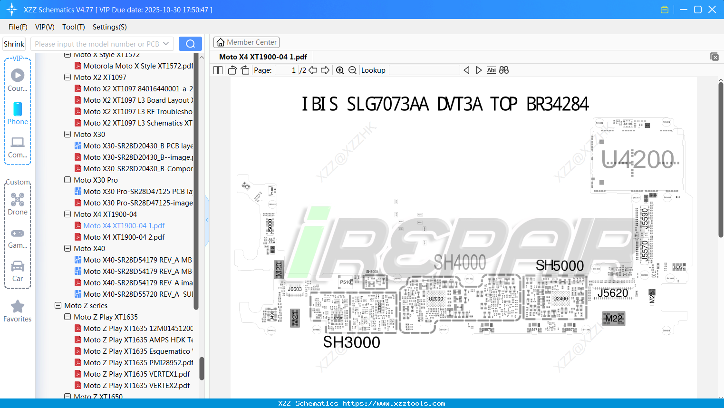The width and height of the screenshot is (724, 408).
Task: Click the page number field
Action: [287, 70]
